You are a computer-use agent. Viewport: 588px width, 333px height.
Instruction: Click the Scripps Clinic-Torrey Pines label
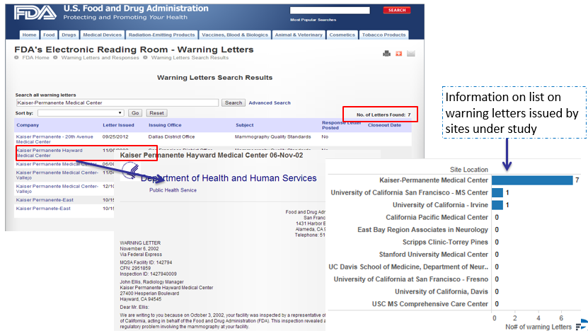tap(445, 242)
